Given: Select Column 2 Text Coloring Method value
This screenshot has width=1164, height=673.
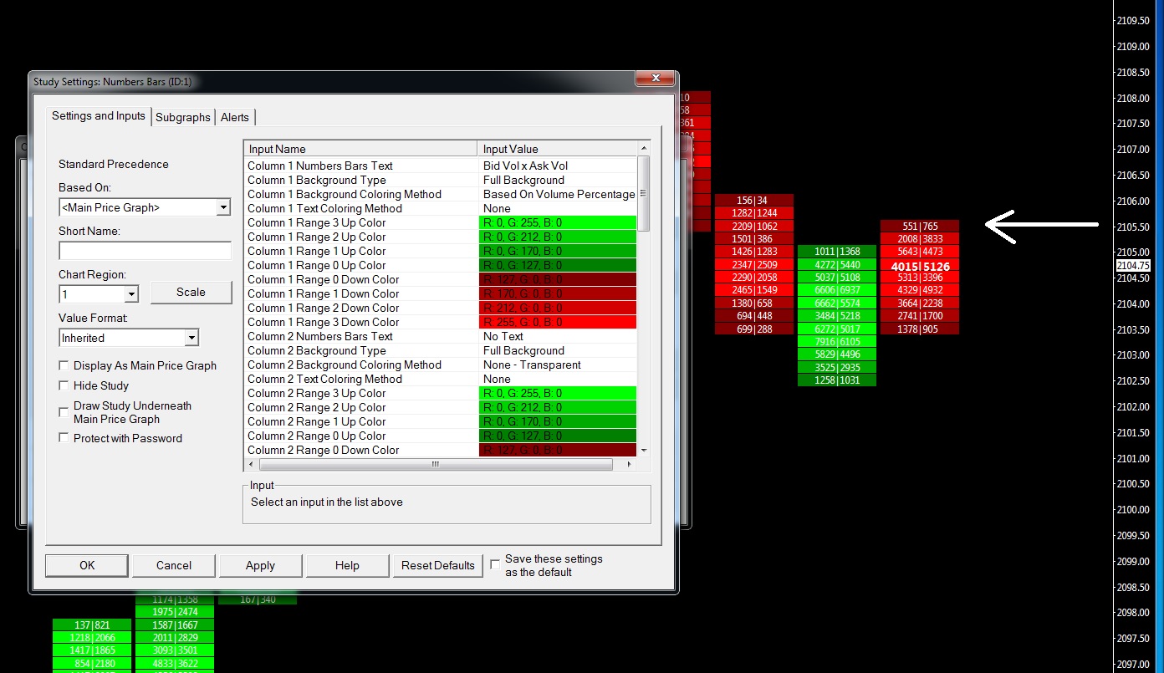Looking at the screenshot, I should tap(558, 379).
